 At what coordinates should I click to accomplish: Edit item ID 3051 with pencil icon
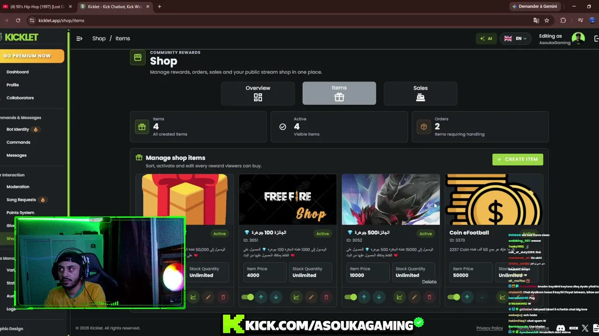click(x=311, y=297)
